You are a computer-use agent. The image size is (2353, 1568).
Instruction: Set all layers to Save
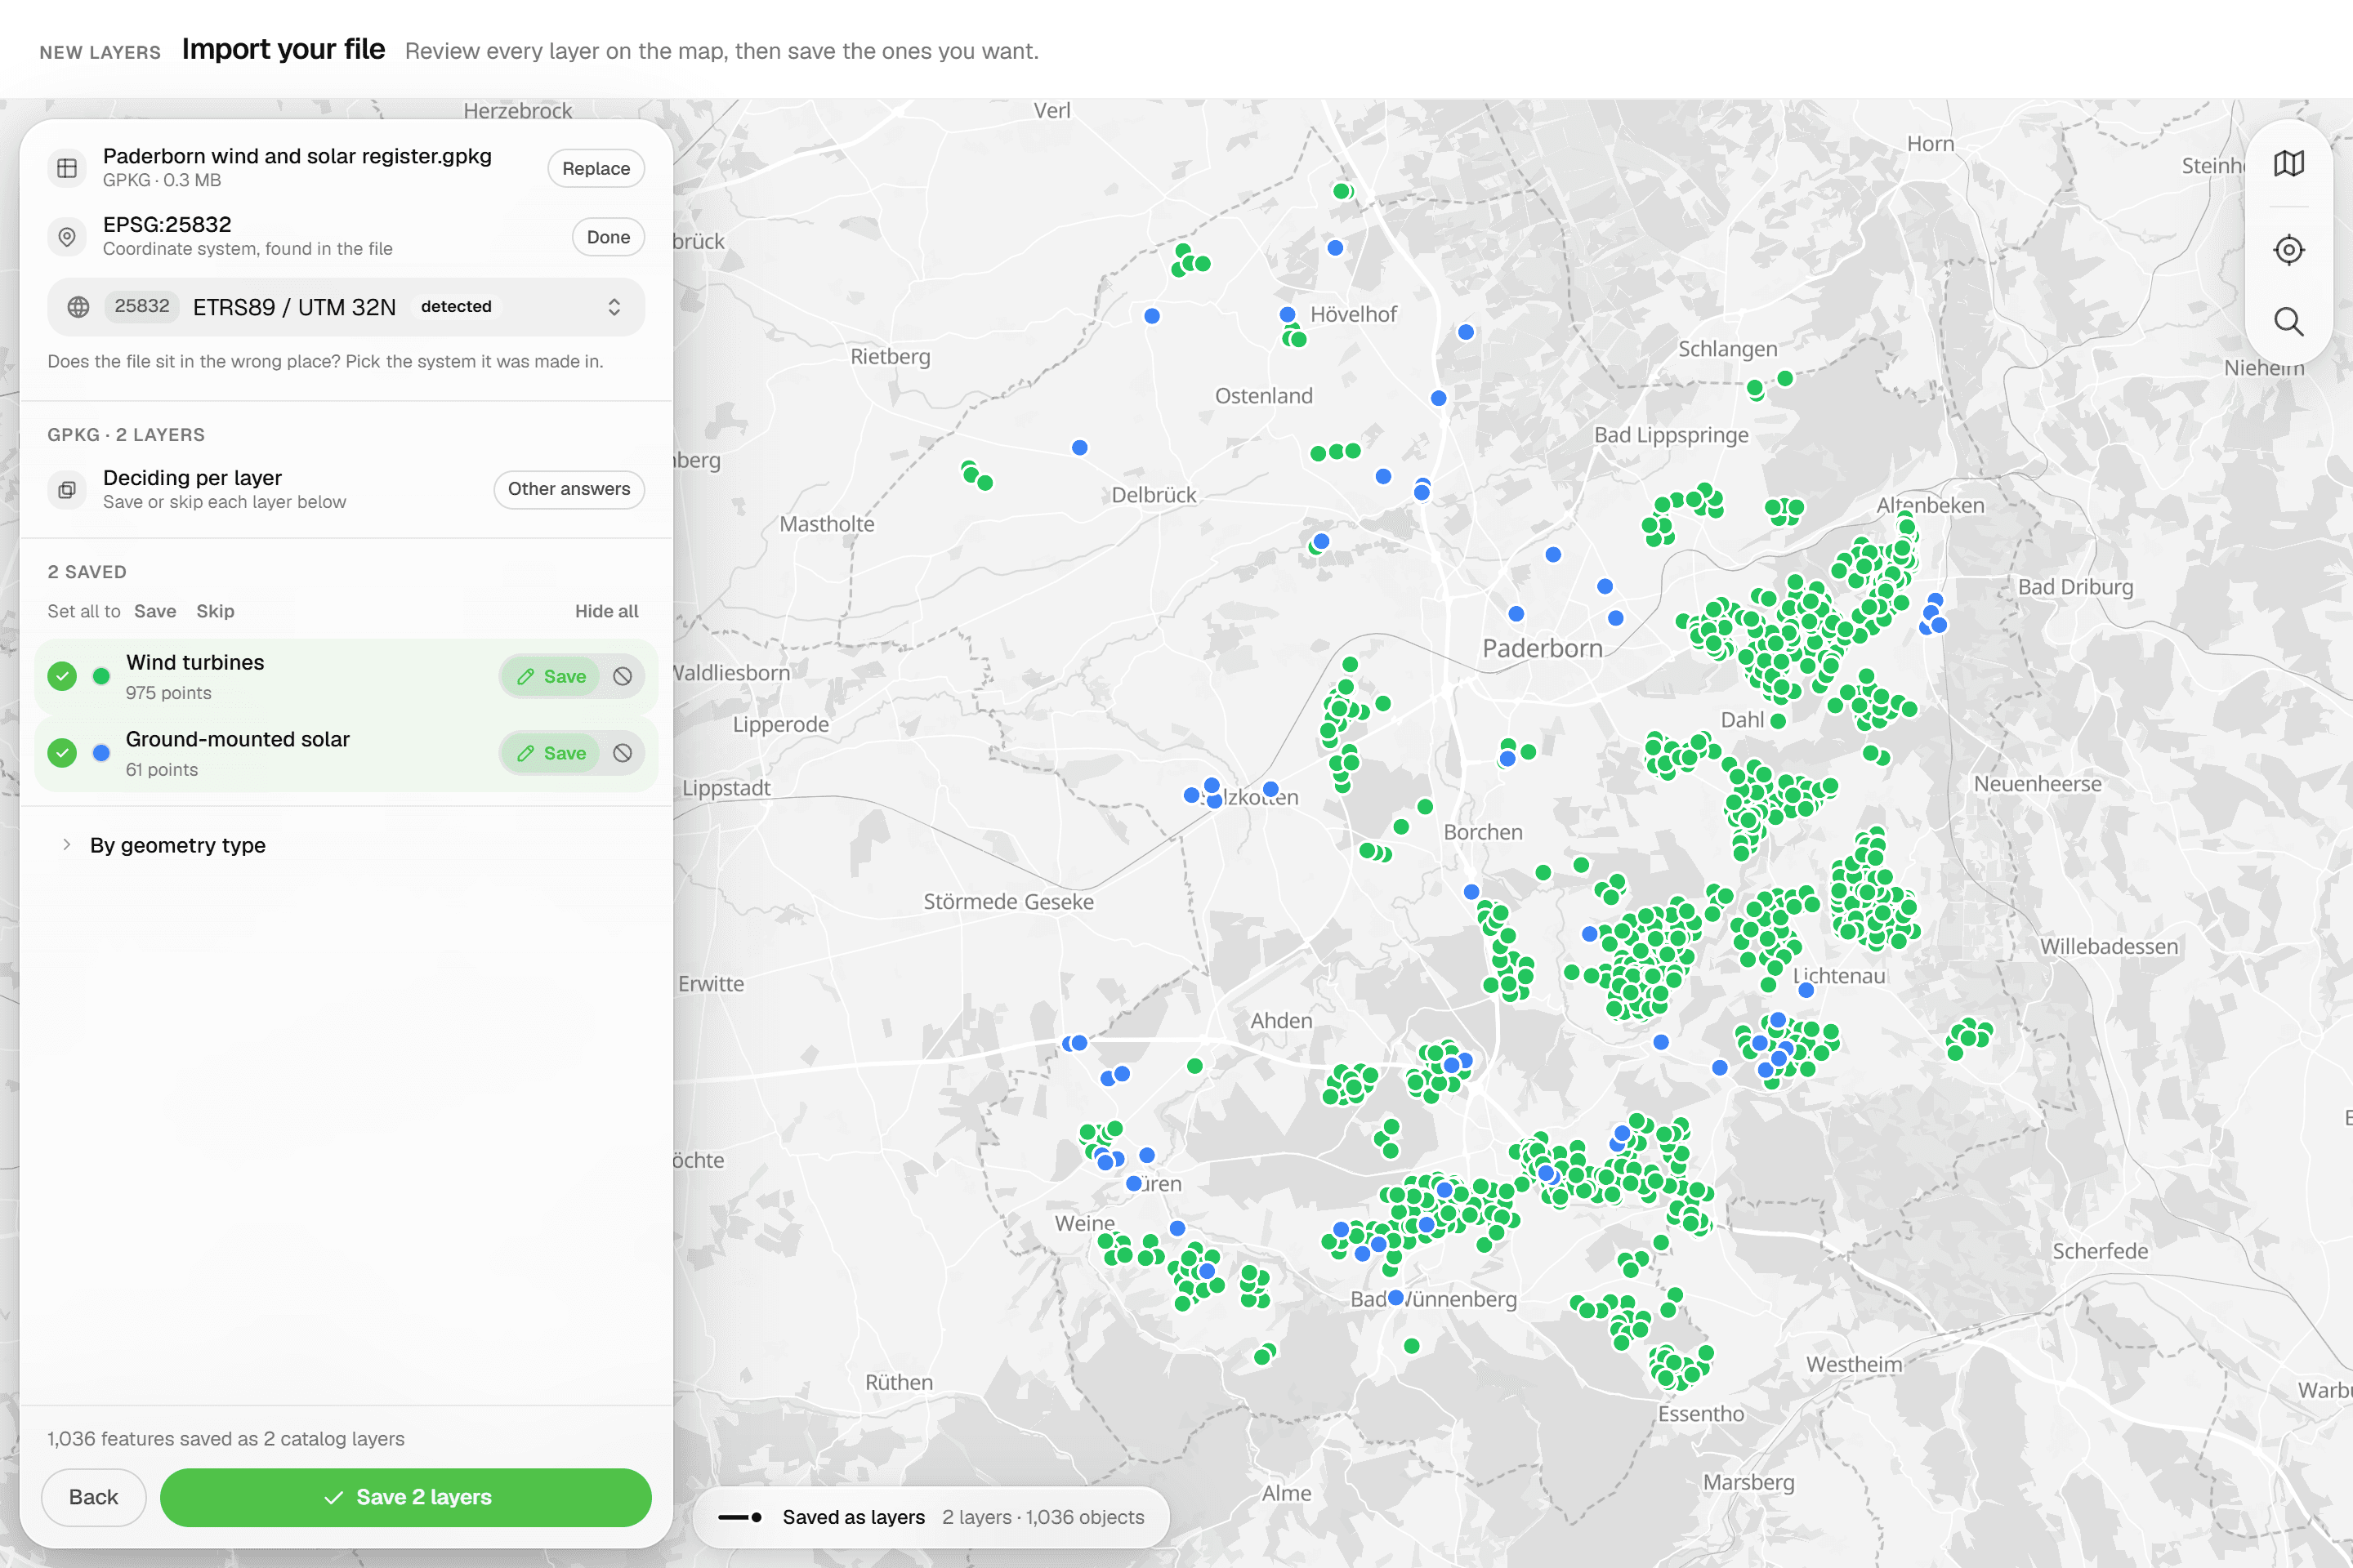click(x=155, y=611)
